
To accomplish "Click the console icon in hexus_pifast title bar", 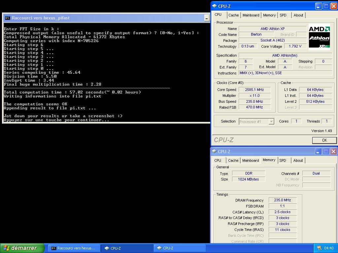I will click(8, 18).
